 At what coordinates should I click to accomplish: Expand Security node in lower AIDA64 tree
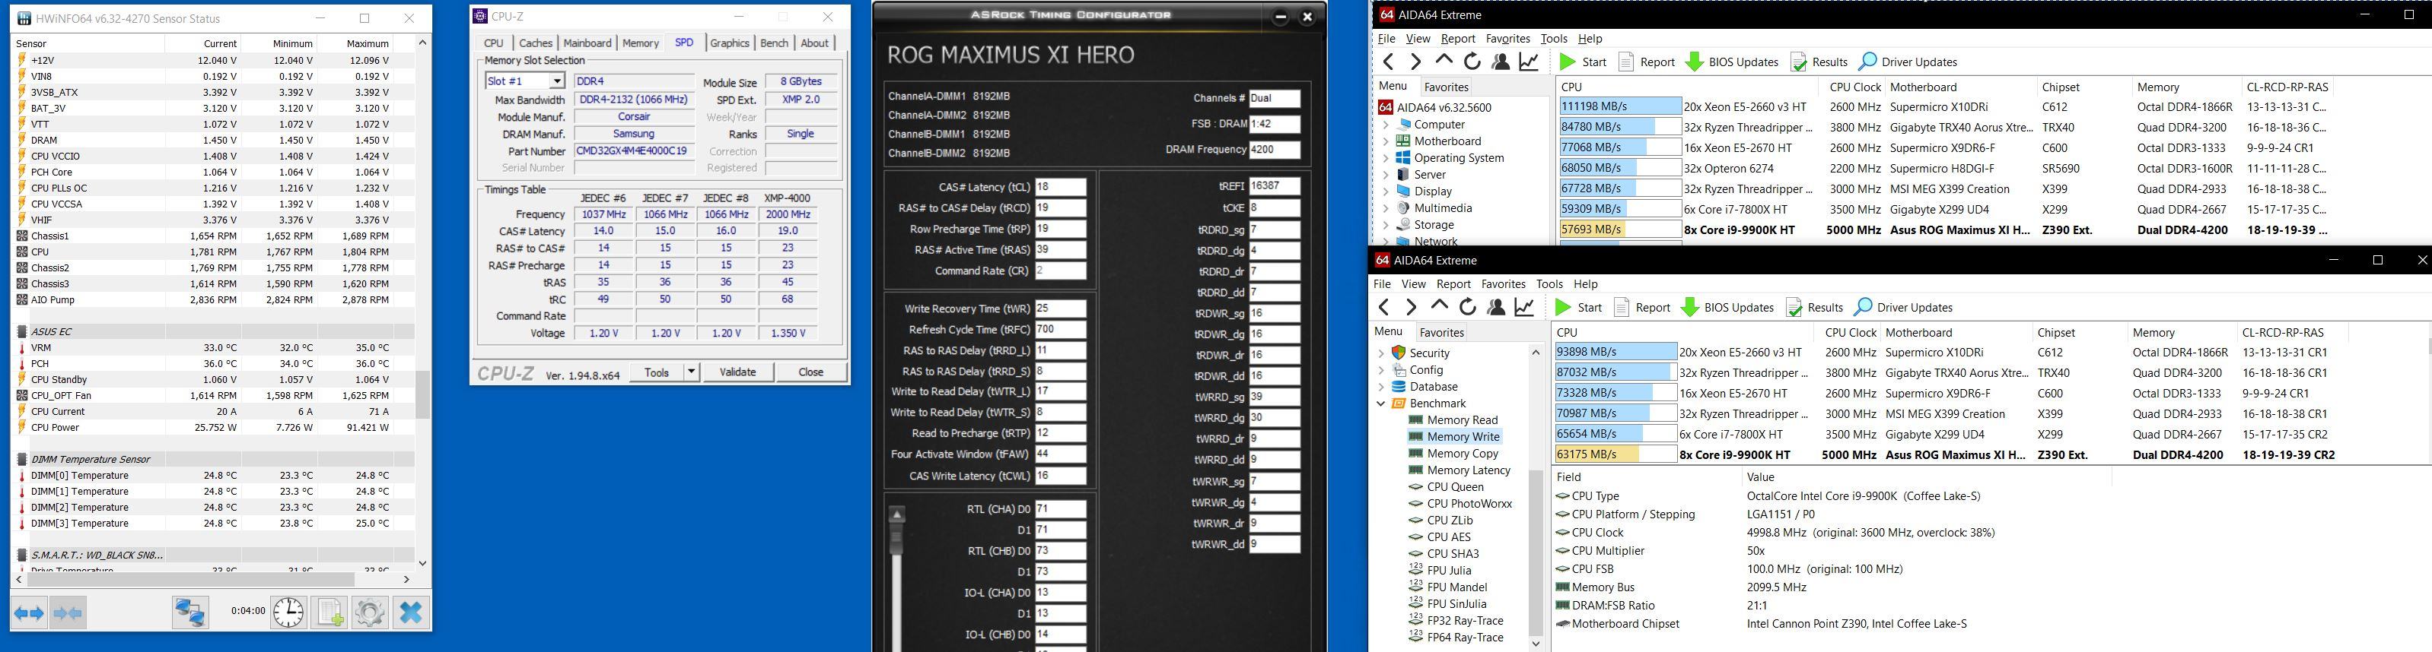[1381, 353]
